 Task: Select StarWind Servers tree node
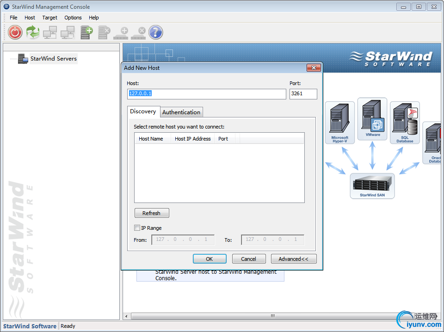[x=54, y=59]
